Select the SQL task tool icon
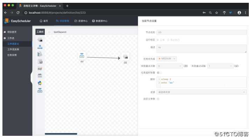 click(x=40, y=61)
